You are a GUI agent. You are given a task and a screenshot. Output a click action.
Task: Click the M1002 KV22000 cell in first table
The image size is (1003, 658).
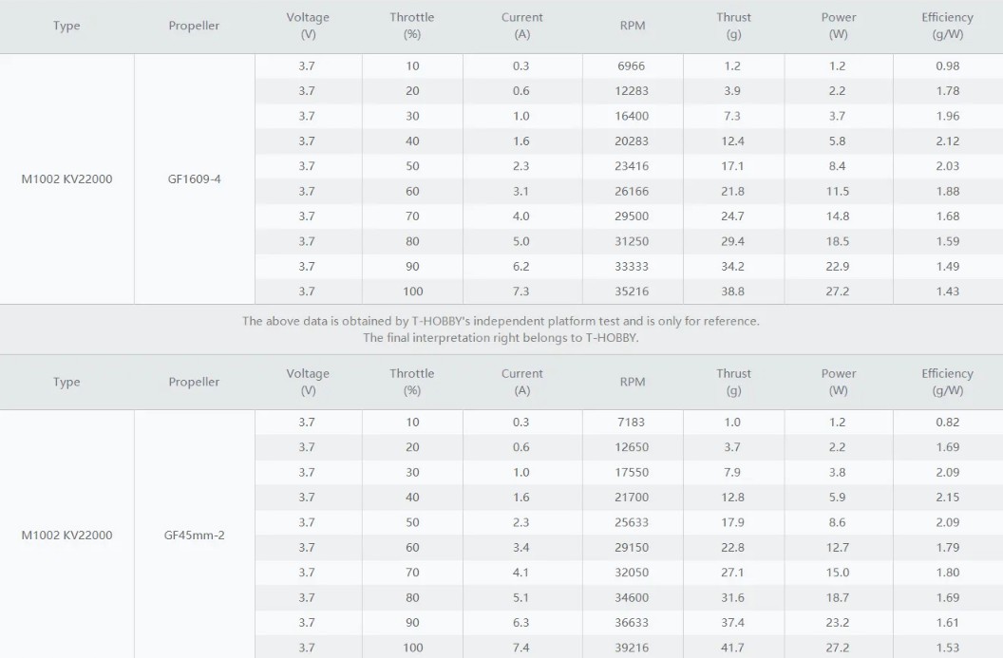[x=66, y=179]
